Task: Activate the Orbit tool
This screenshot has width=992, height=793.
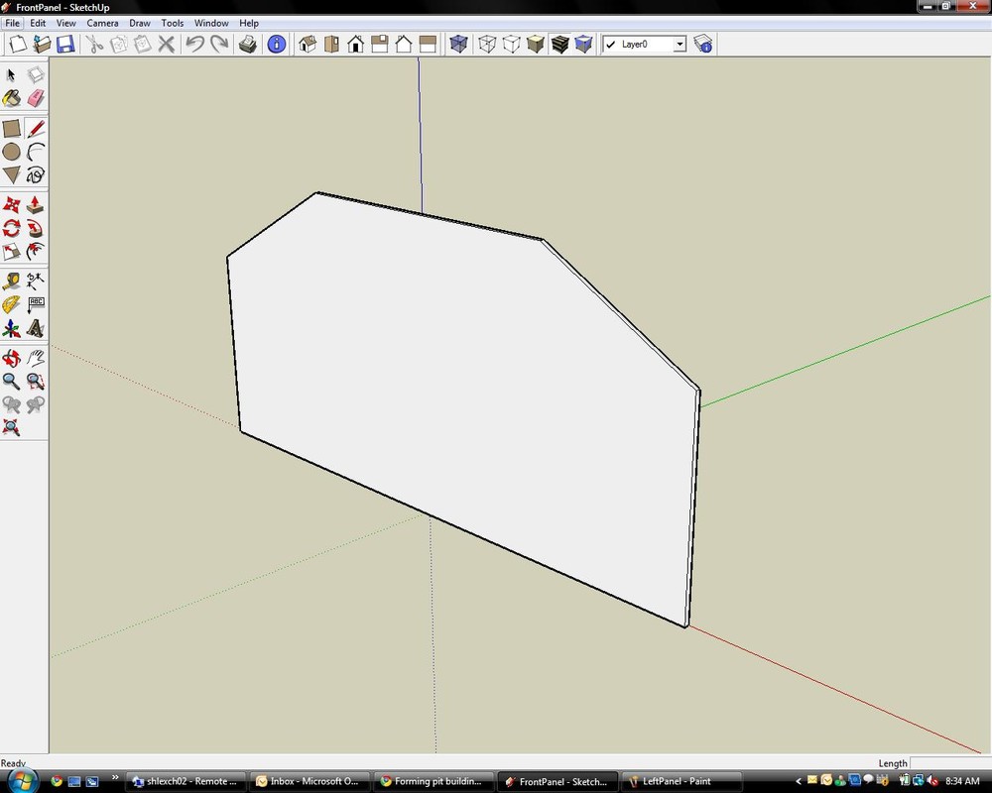Action: [12, 356]
